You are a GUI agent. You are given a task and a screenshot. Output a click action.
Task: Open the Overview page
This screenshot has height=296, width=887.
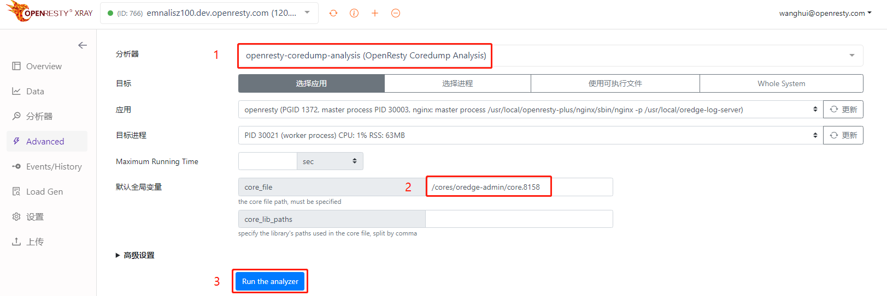click(x=44, y=66)
